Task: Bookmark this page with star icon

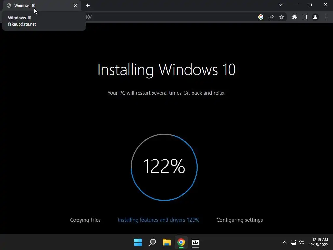Action: [x=282, y=17]
